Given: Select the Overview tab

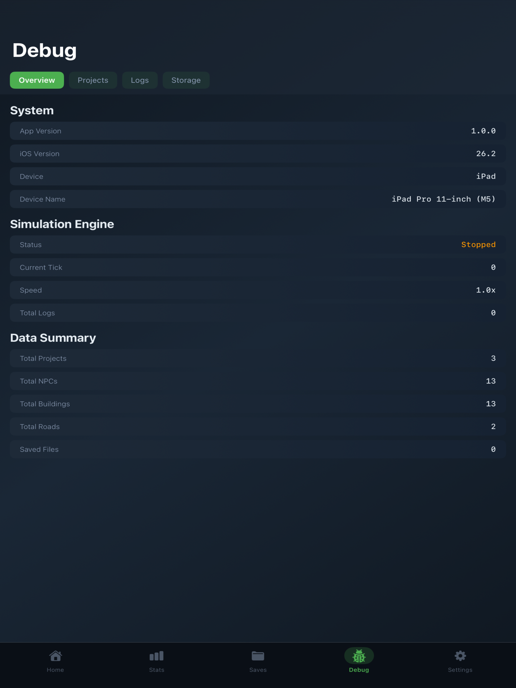Looking at the screenshot, I should coord(37,80).
